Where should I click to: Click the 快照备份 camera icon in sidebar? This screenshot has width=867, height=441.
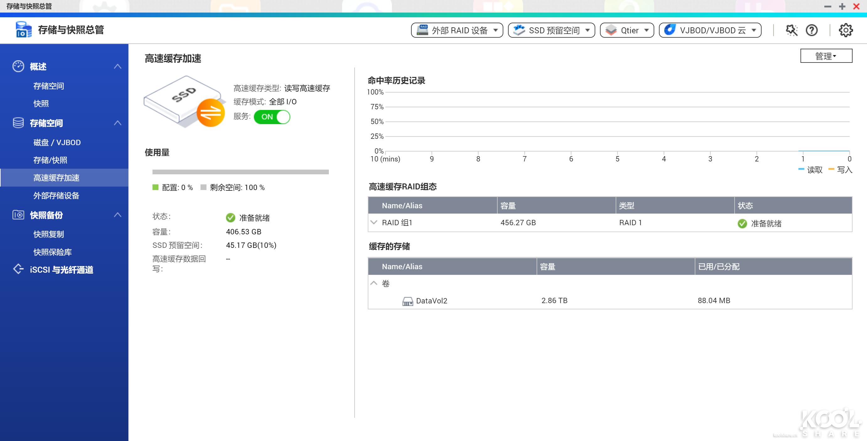pos(18,215)
